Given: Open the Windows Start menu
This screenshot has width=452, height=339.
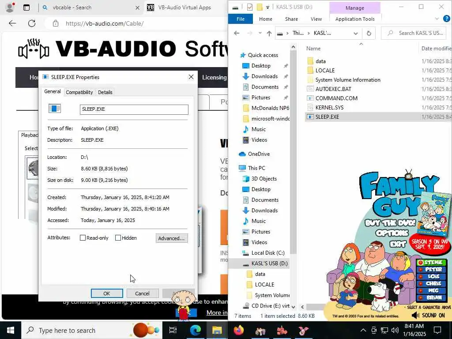Looking at the screenshot, I should pyautogui.click(x=11, y=330).
